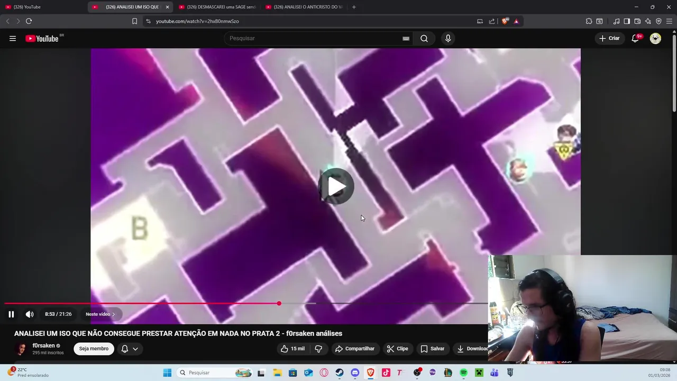Expand the Neste vídeo chapter button
Image resolution: width=677 pixels, height=381 pixels.
[100, 314]
